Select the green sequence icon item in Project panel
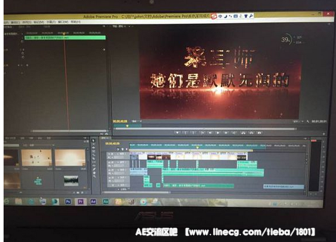Image resolution: width=336 pixels, height=242 pixels. (x=38, y=181)
